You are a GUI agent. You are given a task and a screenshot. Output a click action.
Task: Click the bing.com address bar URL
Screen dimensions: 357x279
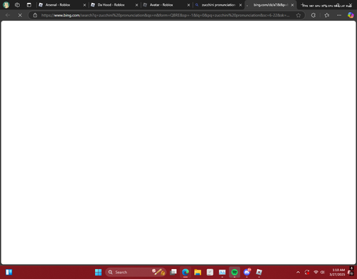click(x=166, y=15)
